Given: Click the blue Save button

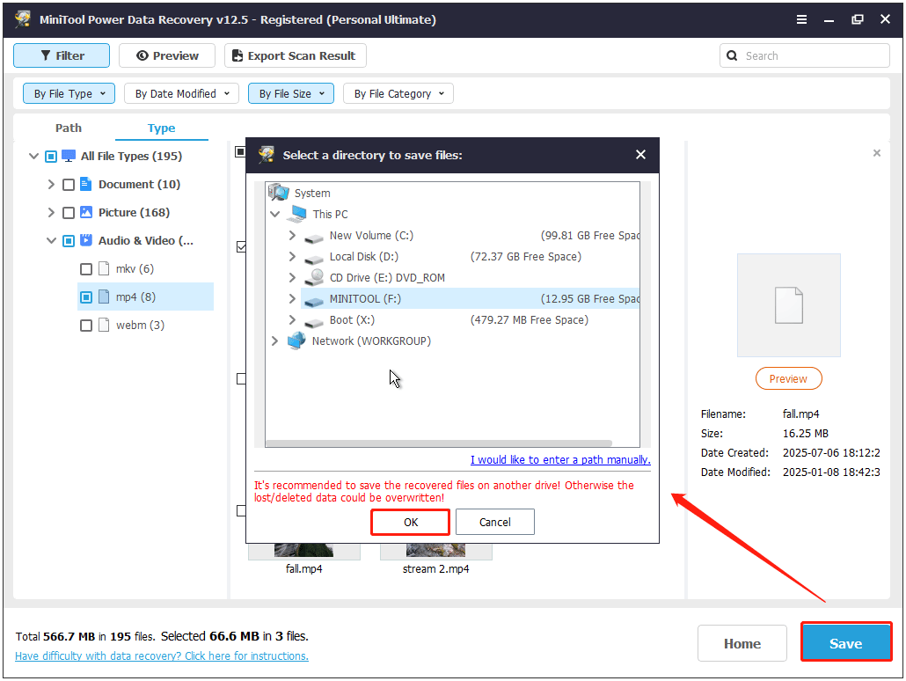Looking at the screenshot, I should tap(846, 643).
